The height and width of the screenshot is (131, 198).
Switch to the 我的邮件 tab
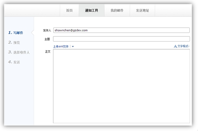coord(117,10)
